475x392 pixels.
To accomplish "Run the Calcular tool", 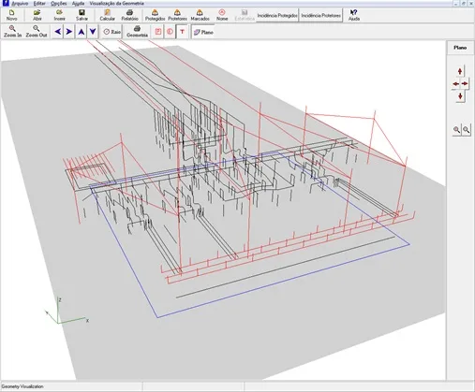I will [108, 15].
